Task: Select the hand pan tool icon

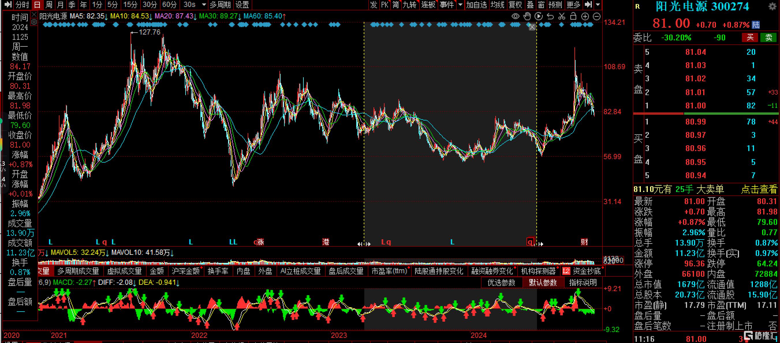Action: click(x=527, y=16)
